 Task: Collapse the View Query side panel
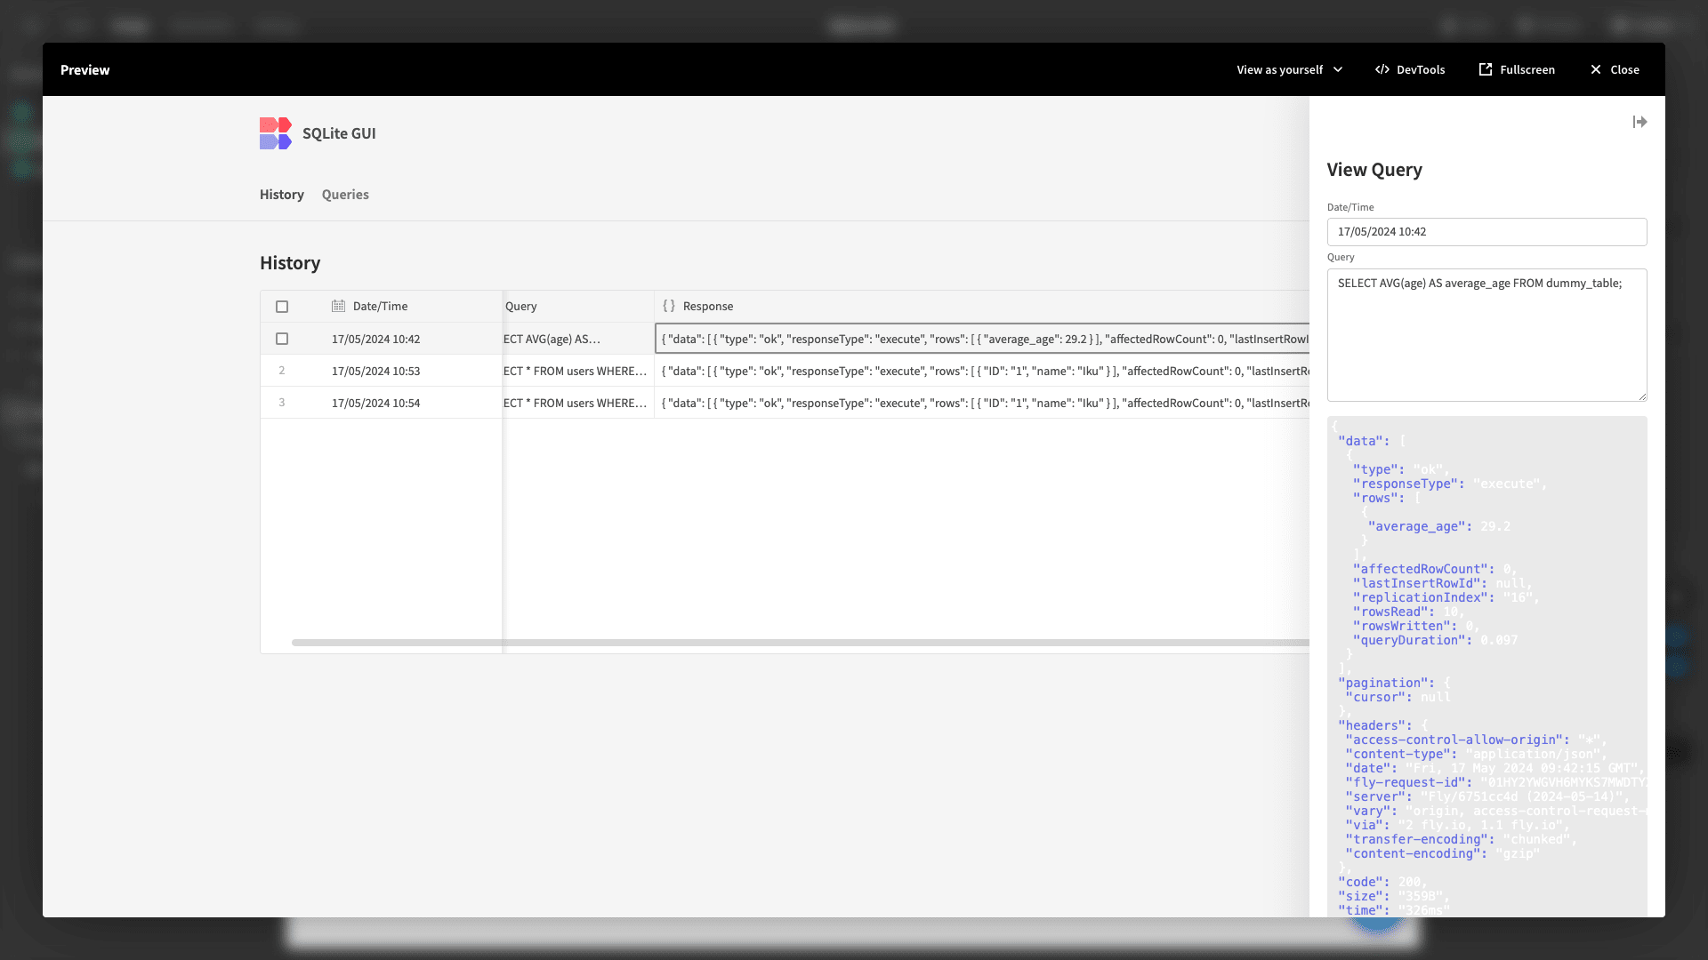click(x=1640, y=122)
